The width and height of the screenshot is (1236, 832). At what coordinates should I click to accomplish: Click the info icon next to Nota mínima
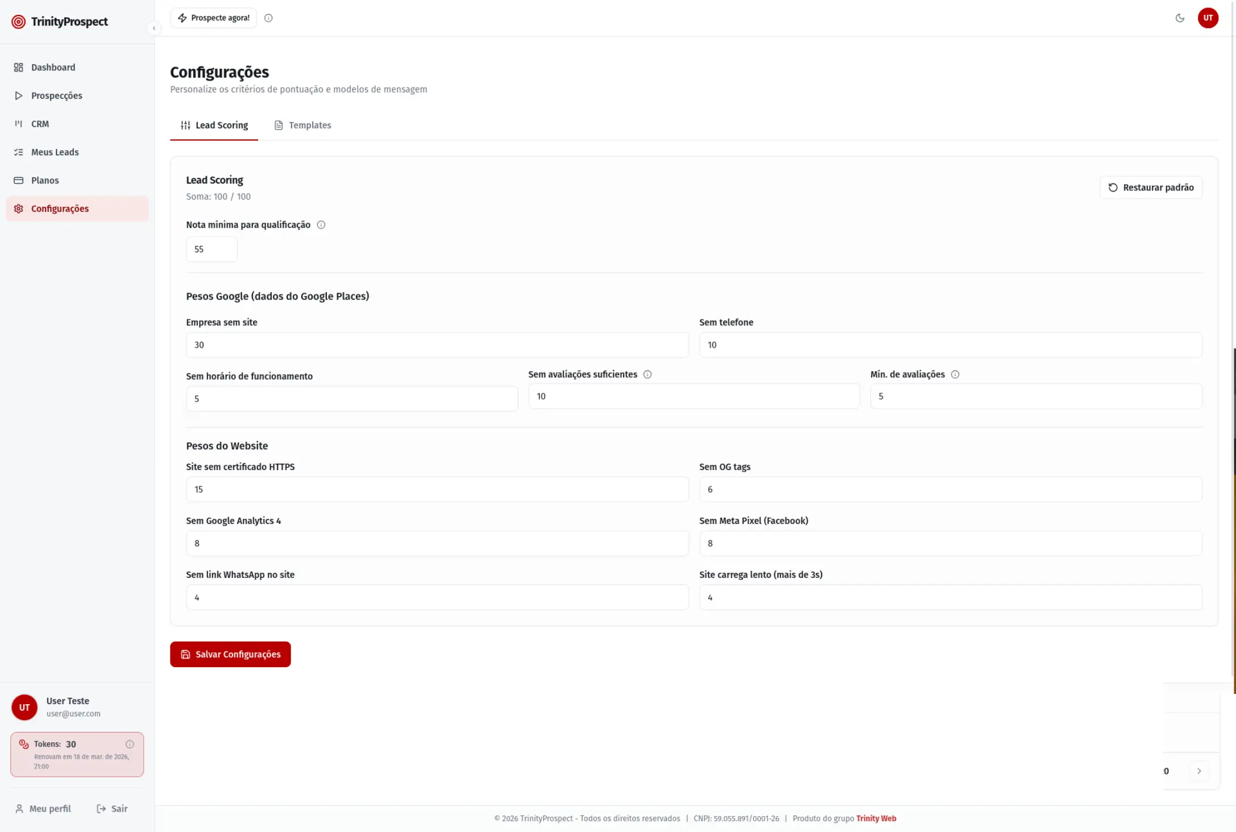pyautogui.click(x=321, y=225)
